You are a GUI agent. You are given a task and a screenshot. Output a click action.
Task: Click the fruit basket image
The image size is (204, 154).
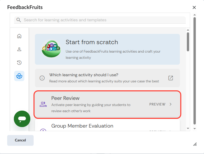51,49
